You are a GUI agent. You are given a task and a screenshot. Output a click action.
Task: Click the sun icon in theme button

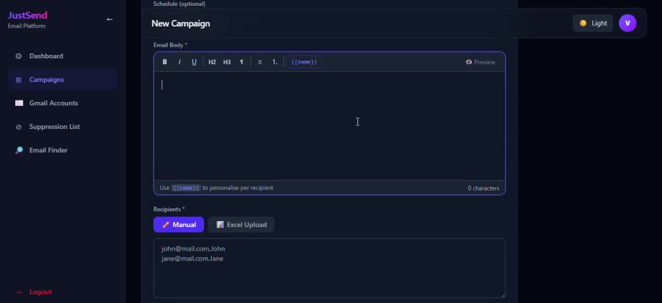pyautogui.click(x=583, y=23)
